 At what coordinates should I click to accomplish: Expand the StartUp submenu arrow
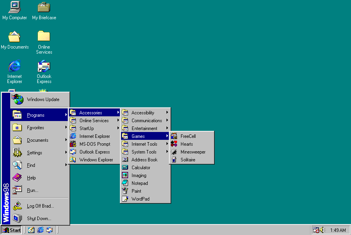pyautogui.click(x=118, y=128)
